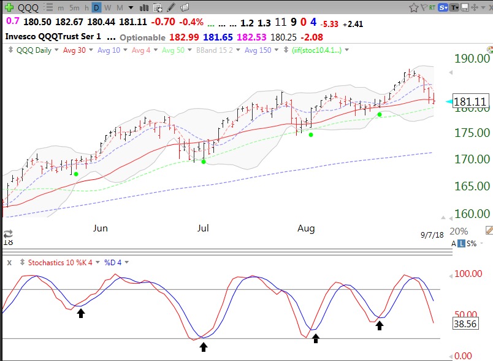This screenshot has height=361, width=493.
Task: Open the blue S dropdown button
Action: click(x=443, y=7)
